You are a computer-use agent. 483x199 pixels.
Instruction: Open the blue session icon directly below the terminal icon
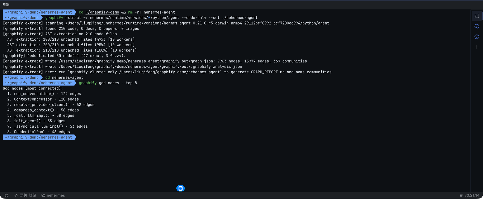coord(477,26)
